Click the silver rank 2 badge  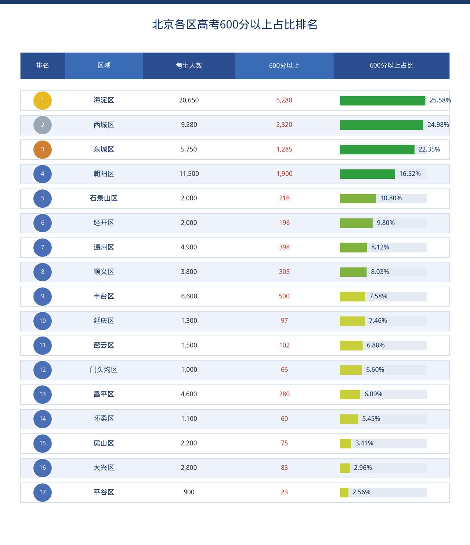point(43,125)
